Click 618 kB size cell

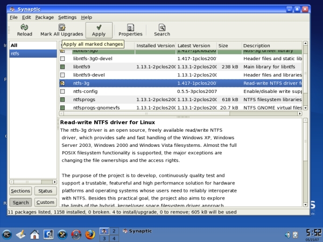coord(230,99)
